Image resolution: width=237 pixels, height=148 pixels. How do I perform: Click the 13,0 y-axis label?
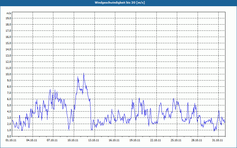(x=8, y=56)
